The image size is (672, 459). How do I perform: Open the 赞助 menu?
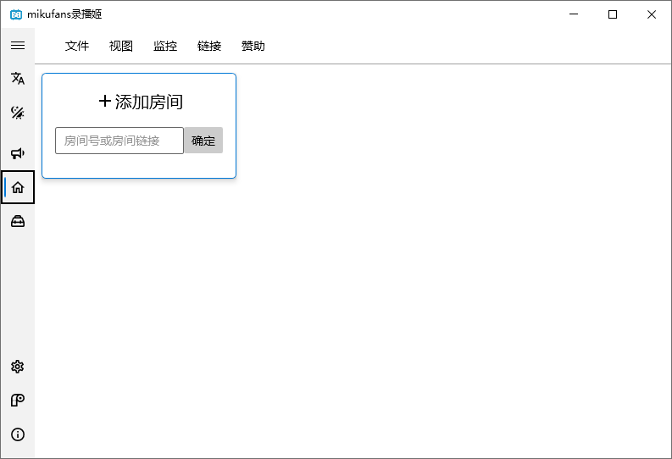click(x=253, y=47)
